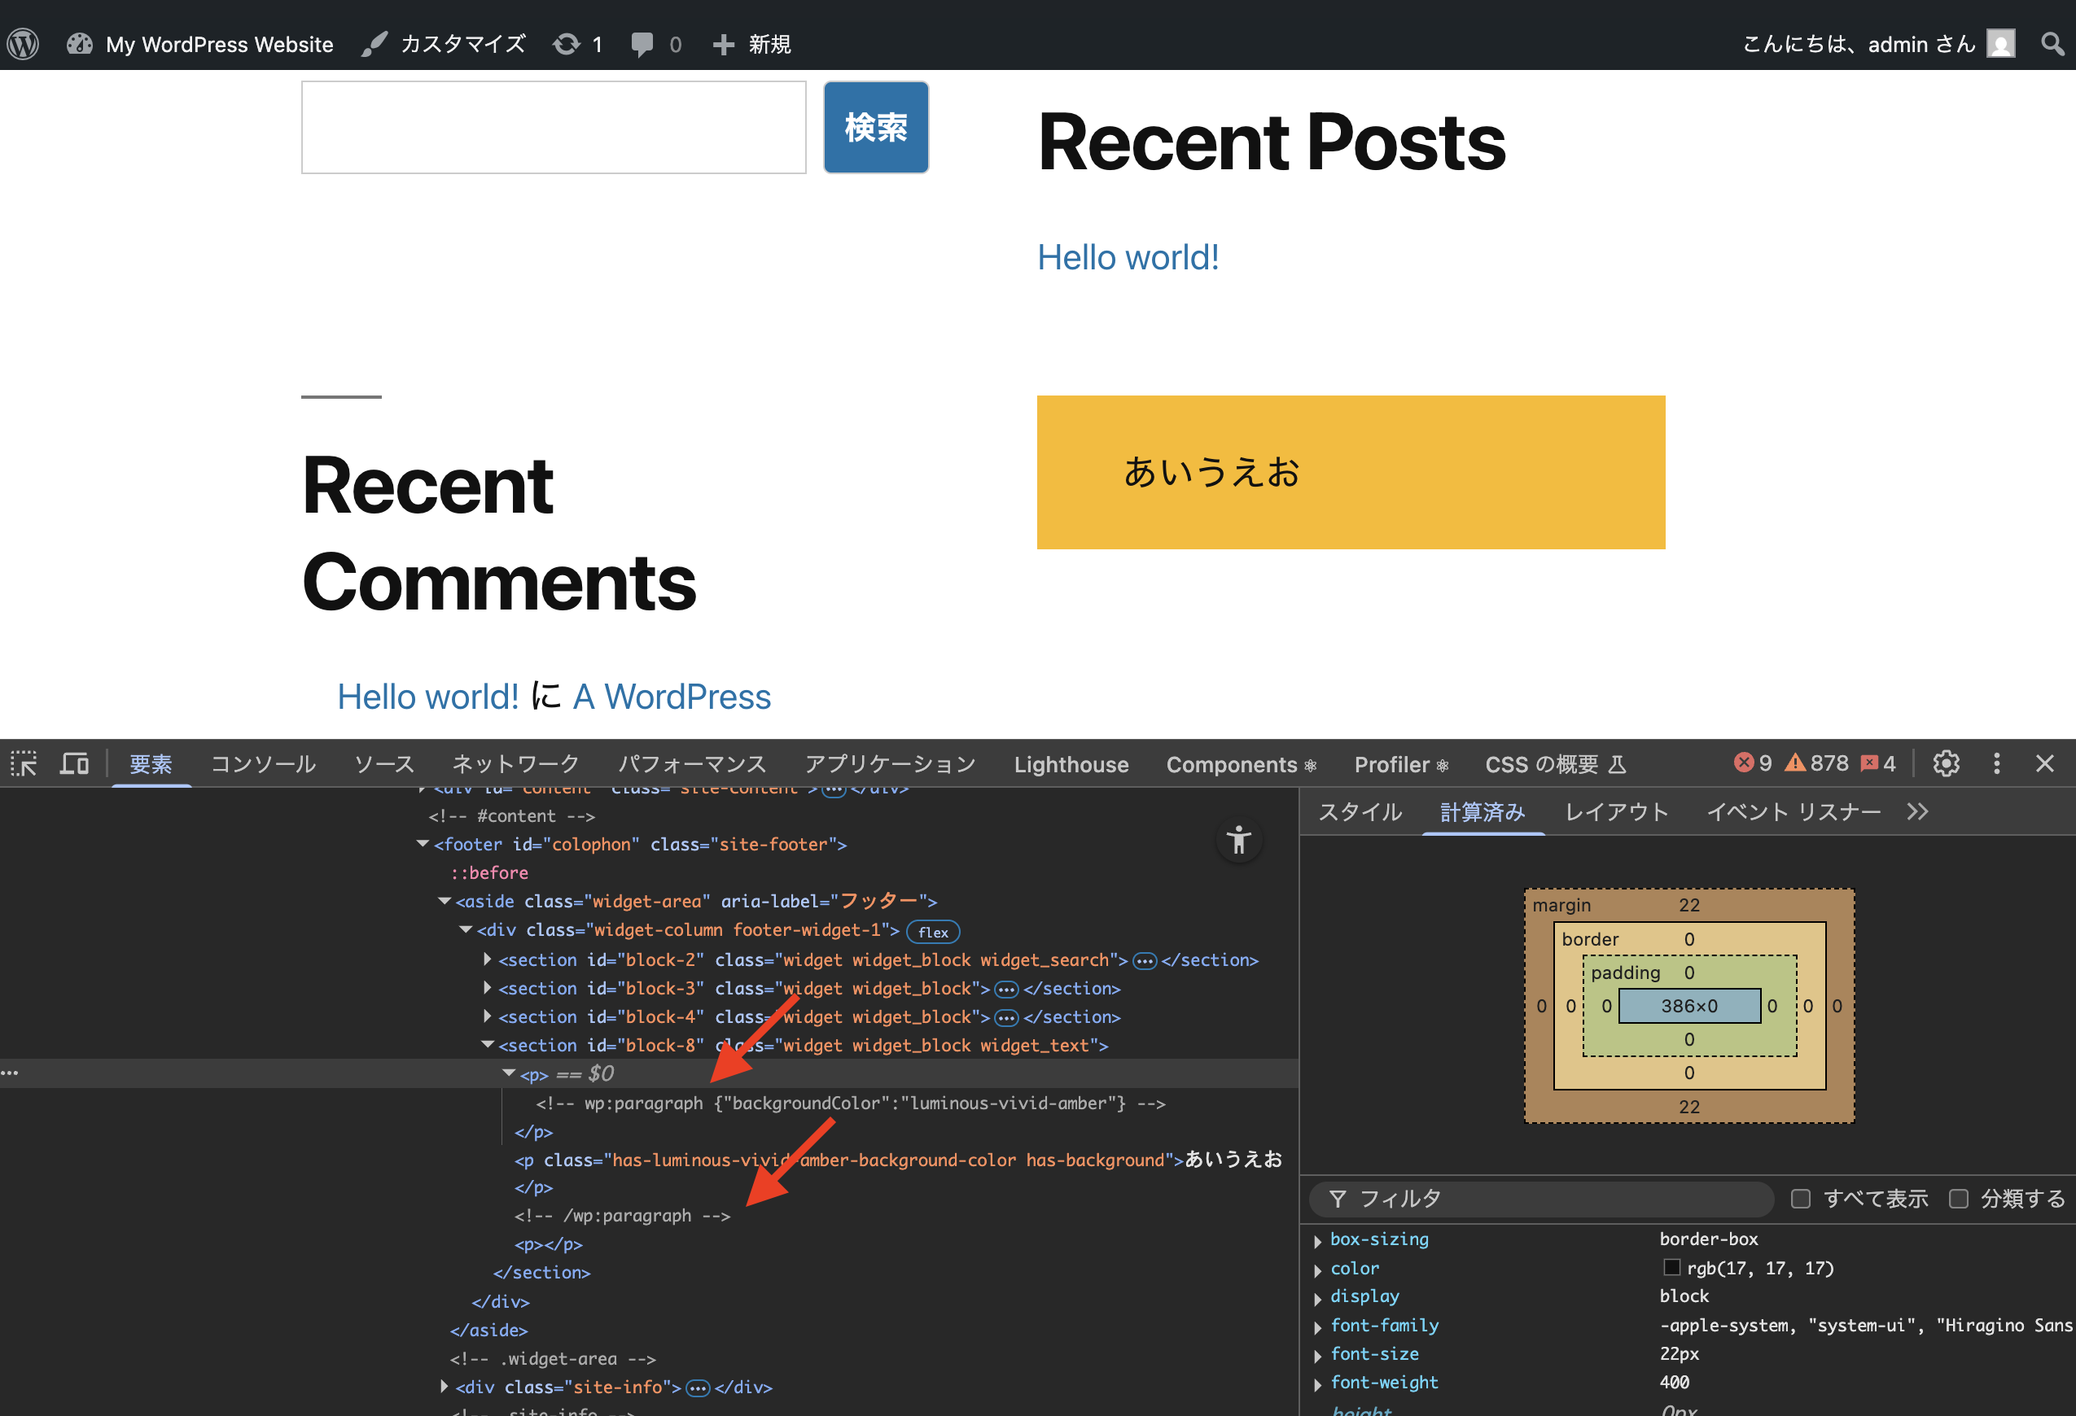Click the comments bubble icon
Viewport: 2076px width, 1416px height.
(642, 44)
